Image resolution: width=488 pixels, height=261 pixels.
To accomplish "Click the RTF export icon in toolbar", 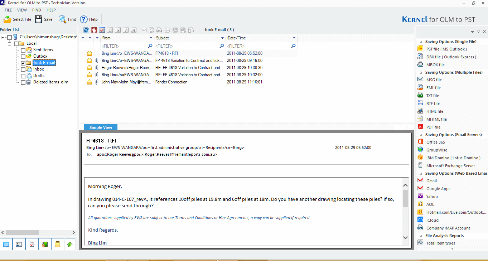I will click(x=167, y=30).
